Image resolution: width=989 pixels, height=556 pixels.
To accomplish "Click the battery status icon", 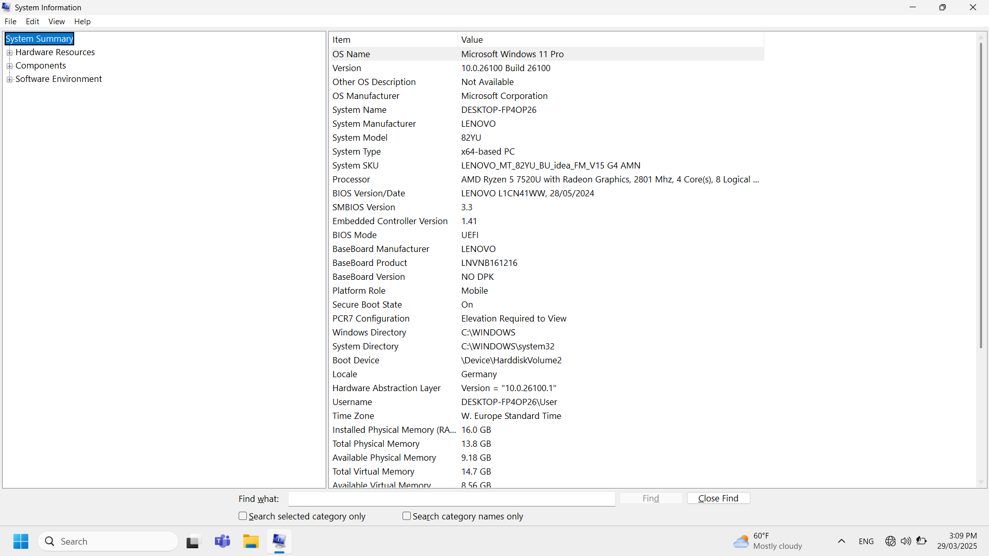I will 921,541.
